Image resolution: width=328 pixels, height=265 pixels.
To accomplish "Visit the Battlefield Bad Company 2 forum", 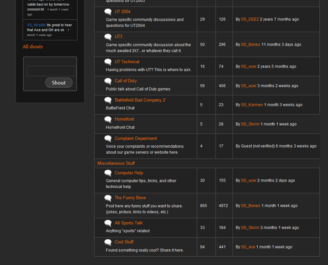I will point(140,100).
